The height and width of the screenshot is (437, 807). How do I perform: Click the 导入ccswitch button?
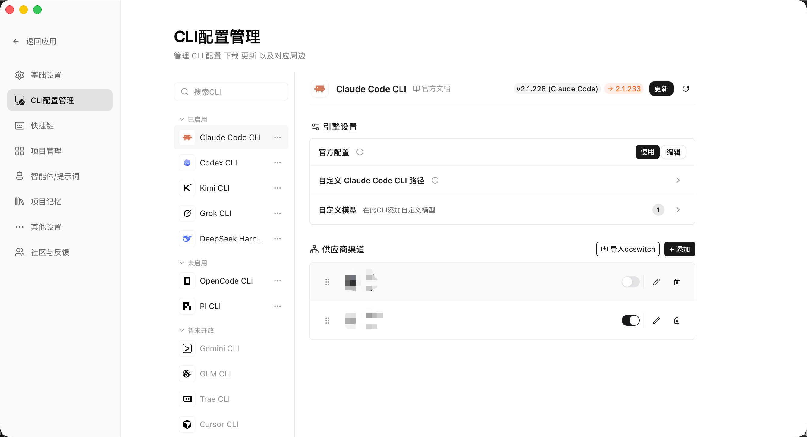click(628, 249)
